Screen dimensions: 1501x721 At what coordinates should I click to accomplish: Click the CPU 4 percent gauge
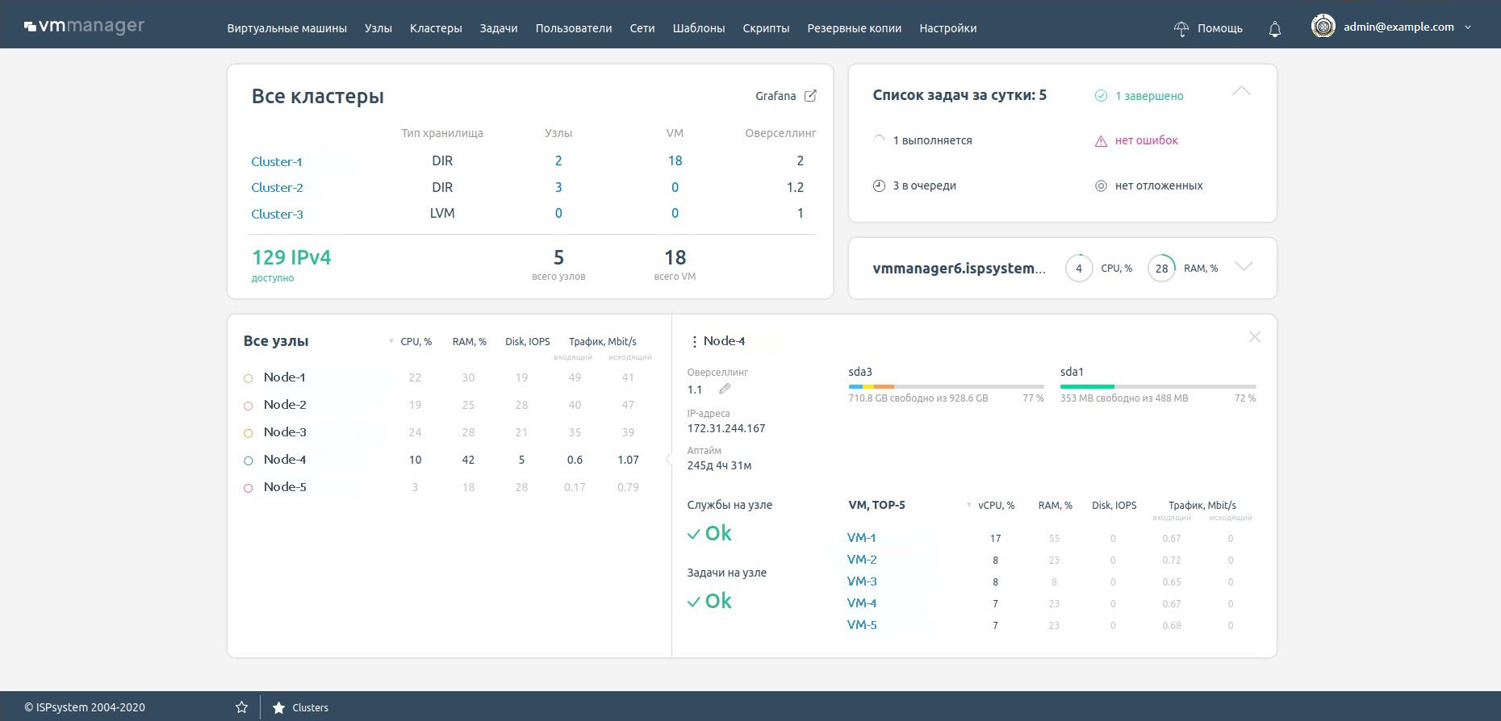1079,269
